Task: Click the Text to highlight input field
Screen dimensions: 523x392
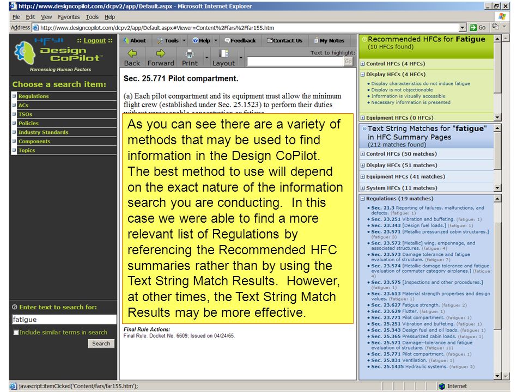Action: pos(295,62)
